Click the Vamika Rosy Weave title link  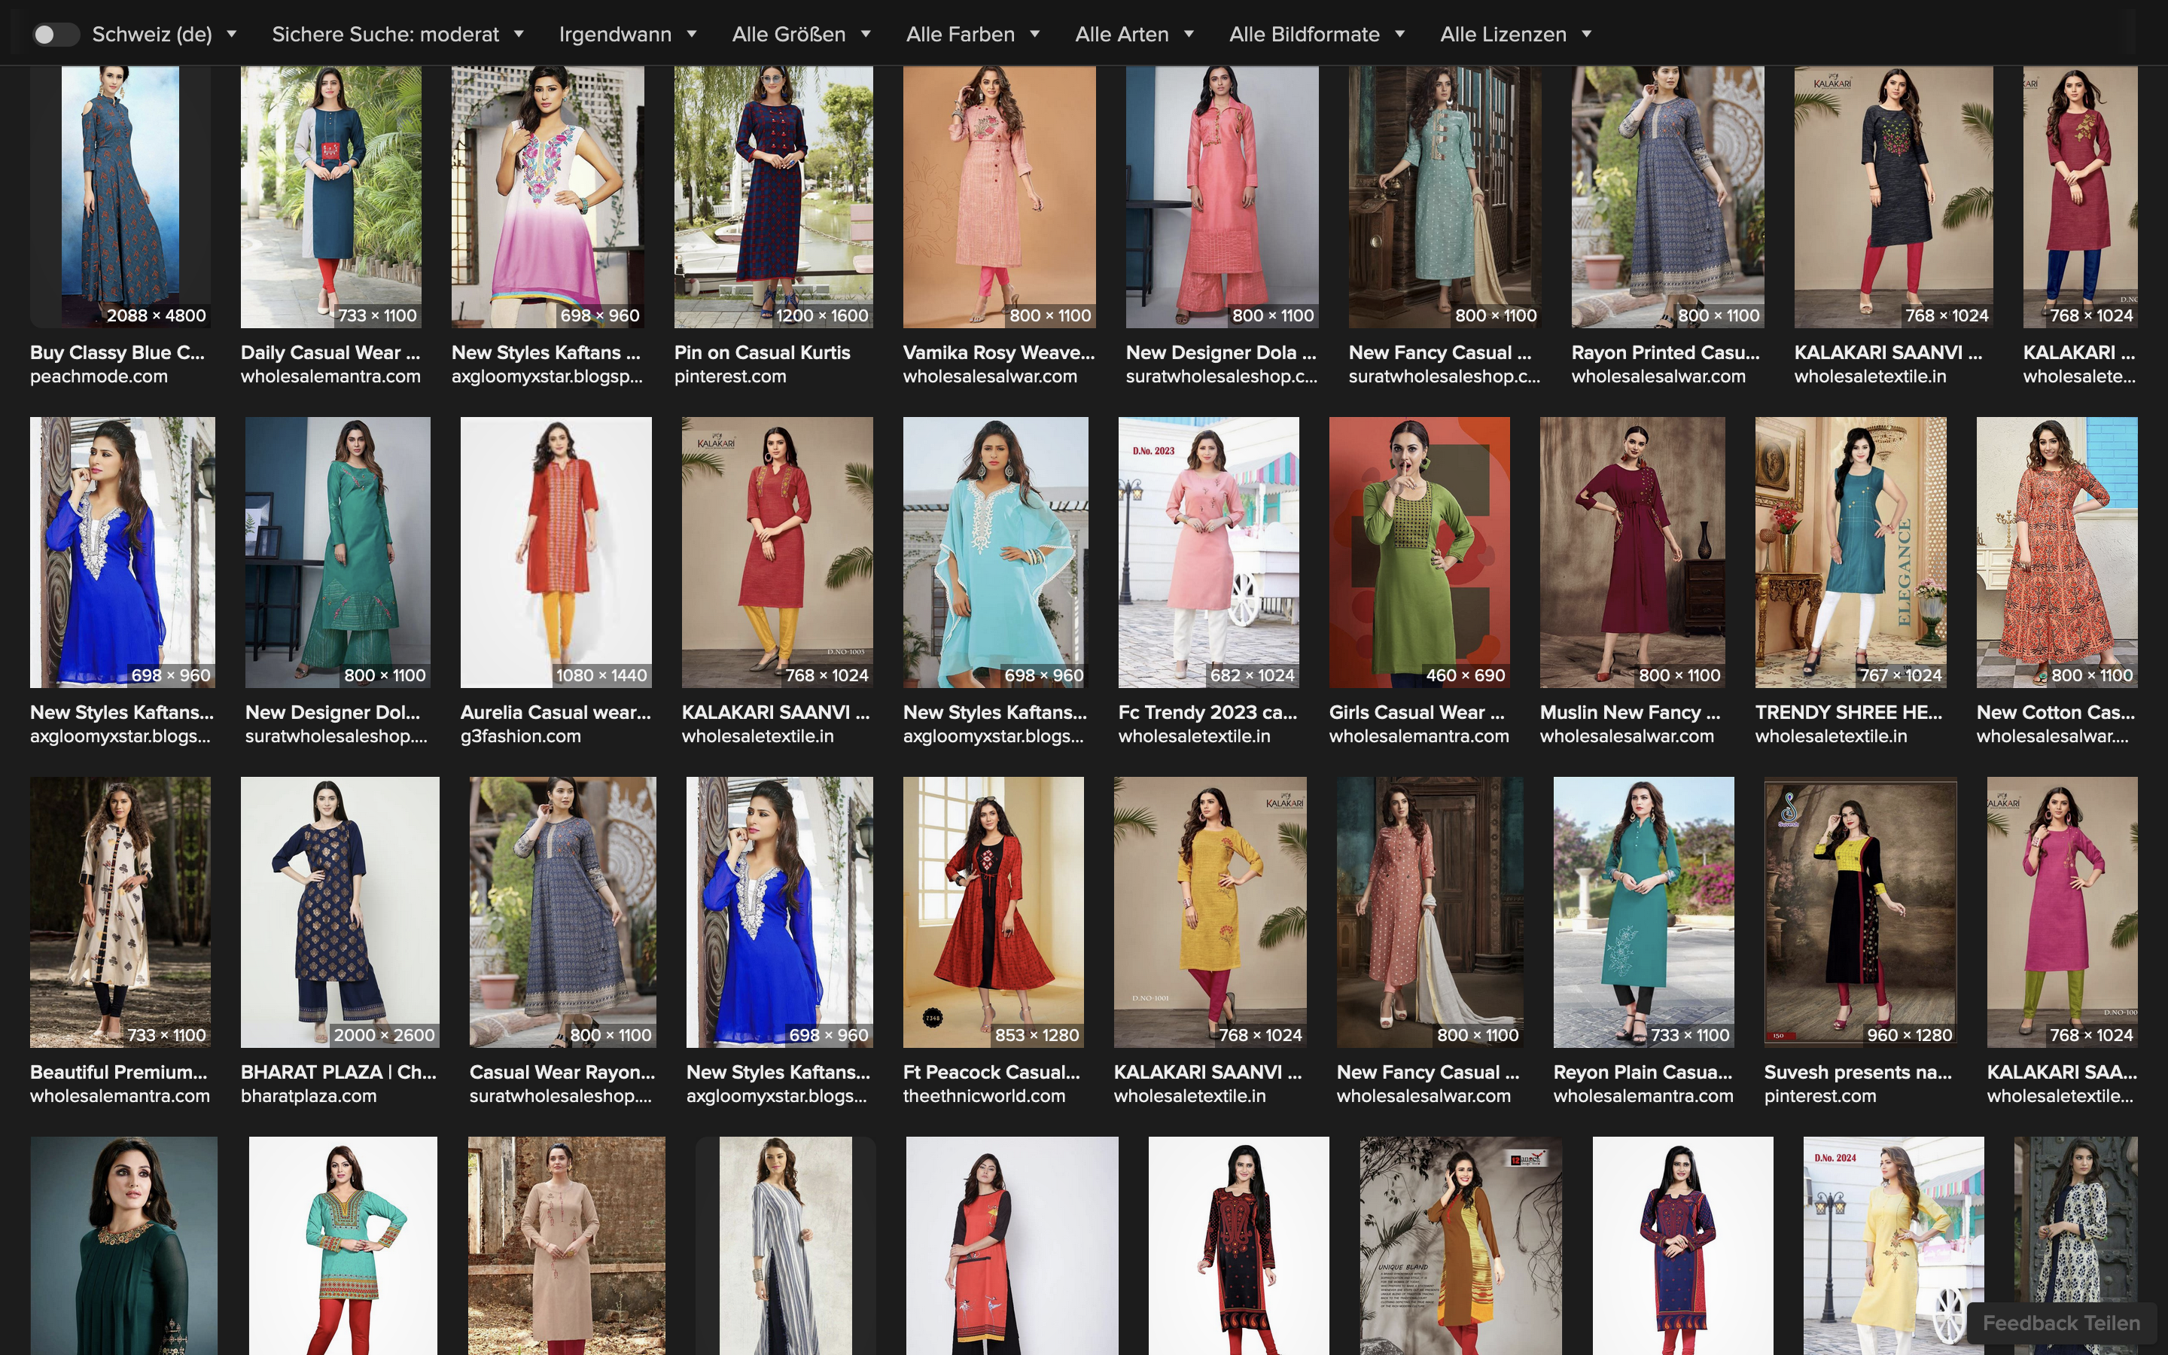coord(998,352)
